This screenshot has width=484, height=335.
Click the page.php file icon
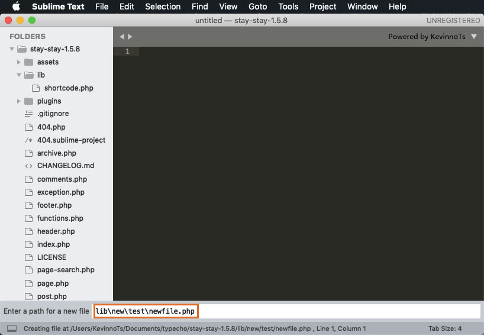pos(29,284)
